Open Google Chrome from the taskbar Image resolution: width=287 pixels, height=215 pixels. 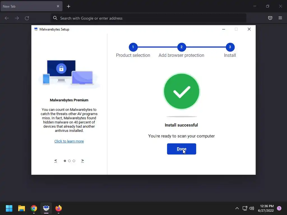[34, 208]
